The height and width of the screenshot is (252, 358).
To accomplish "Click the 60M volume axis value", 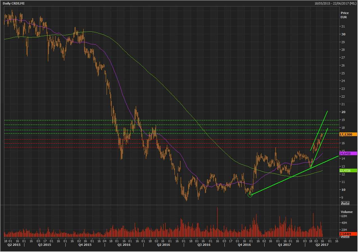I will 344,216.
